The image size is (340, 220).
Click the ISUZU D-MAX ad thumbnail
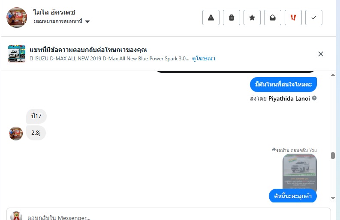pyautogui.click(x=17, y=54)
